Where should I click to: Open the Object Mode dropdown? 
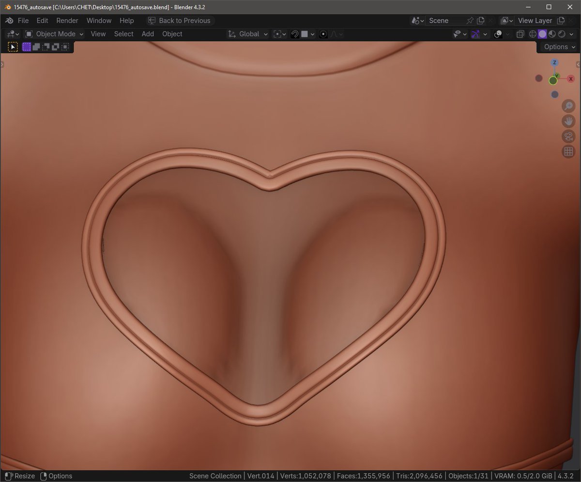tap(54, 34)
